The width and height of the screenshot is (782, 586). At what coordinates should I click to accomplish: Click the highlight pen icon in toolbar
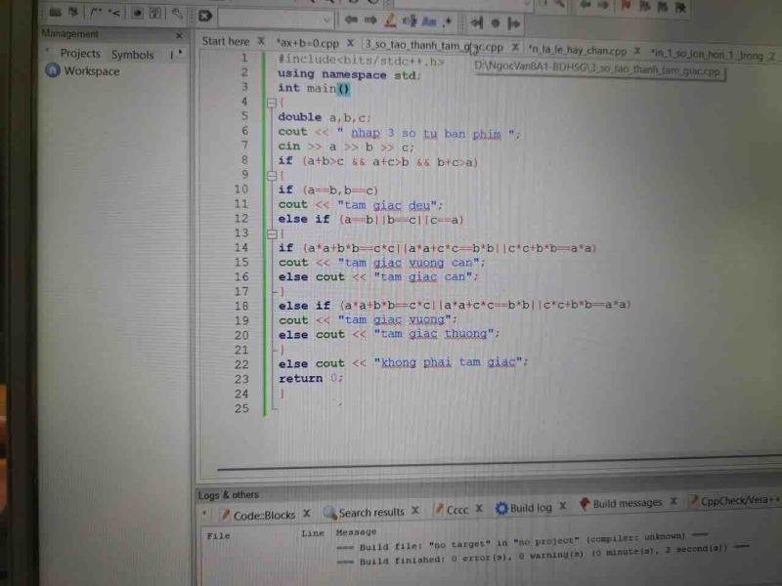coord(390,20)
